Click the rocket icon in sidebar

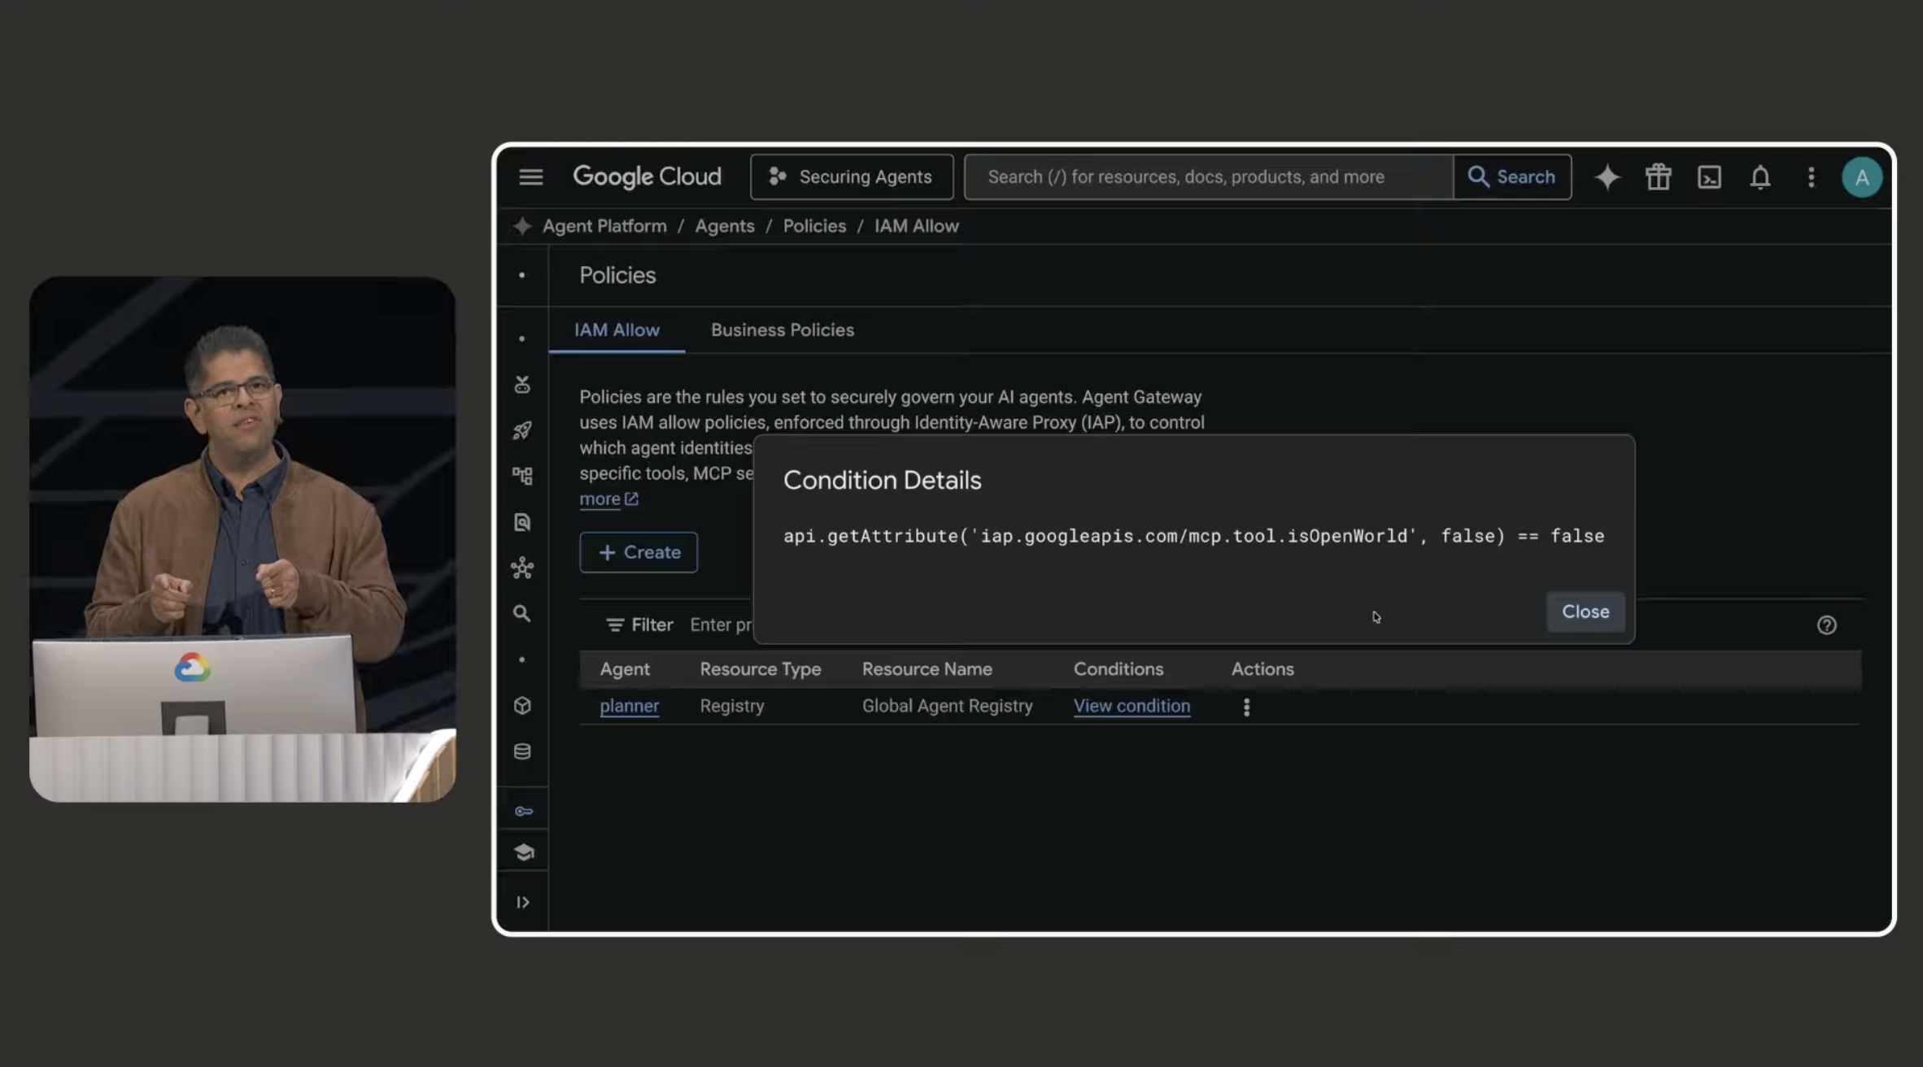point(522,430)
